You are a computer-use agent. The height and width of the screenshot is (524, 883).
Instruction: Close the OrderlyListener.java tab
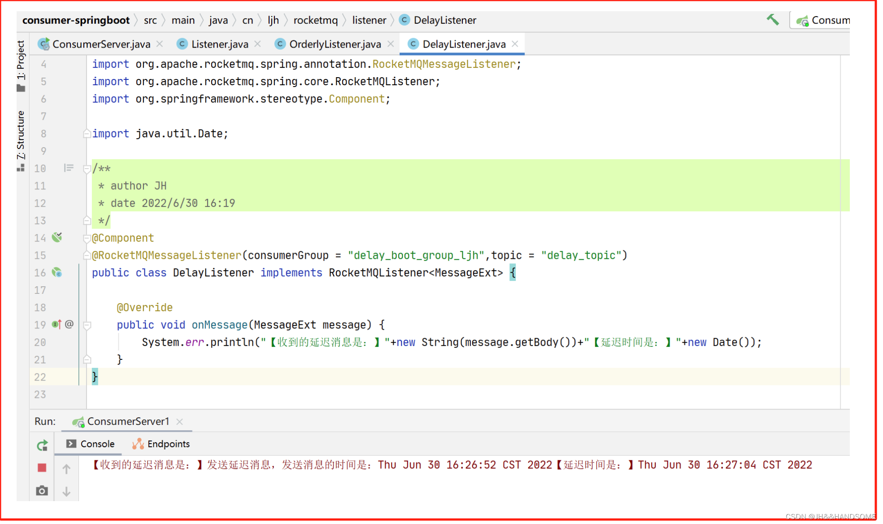click(391, 44)
